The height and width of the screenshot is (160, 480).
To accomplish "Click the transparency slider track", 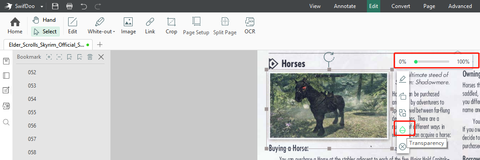I will click(431, 62).
